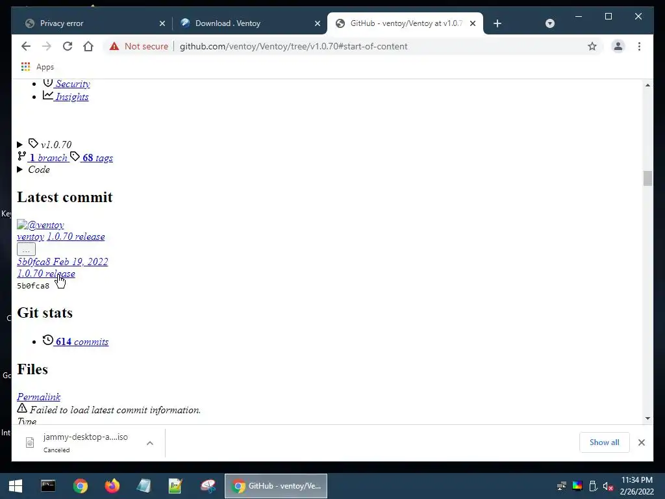Click the muted volume tray icon
This screenshot has height=499, width=665.
click(608, 486)
